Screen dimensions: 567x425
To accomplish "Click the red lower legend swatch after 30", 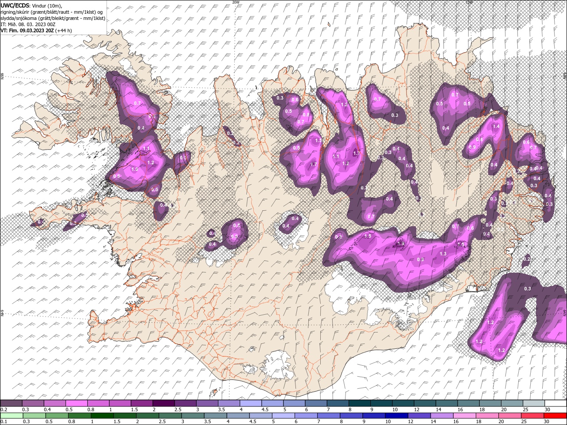I will [x=555, y=416].
